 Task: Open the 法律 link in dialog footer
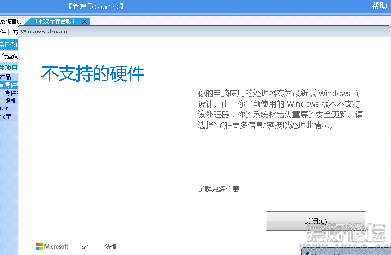110,247
